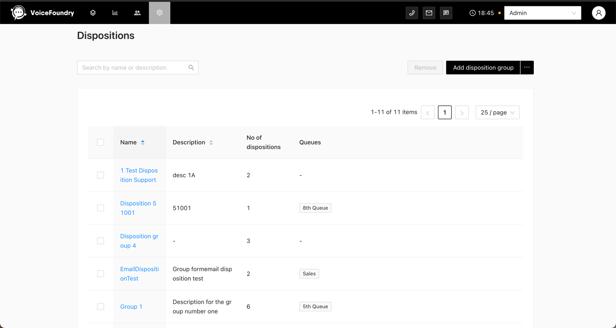
Task: Click the dispositions count '6' for Group 1
Action: (249, 307)
